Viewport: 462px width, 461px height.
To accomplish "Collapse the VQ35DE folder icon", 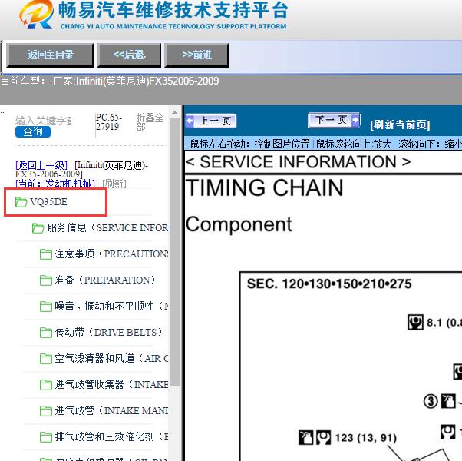I will 21,202.
